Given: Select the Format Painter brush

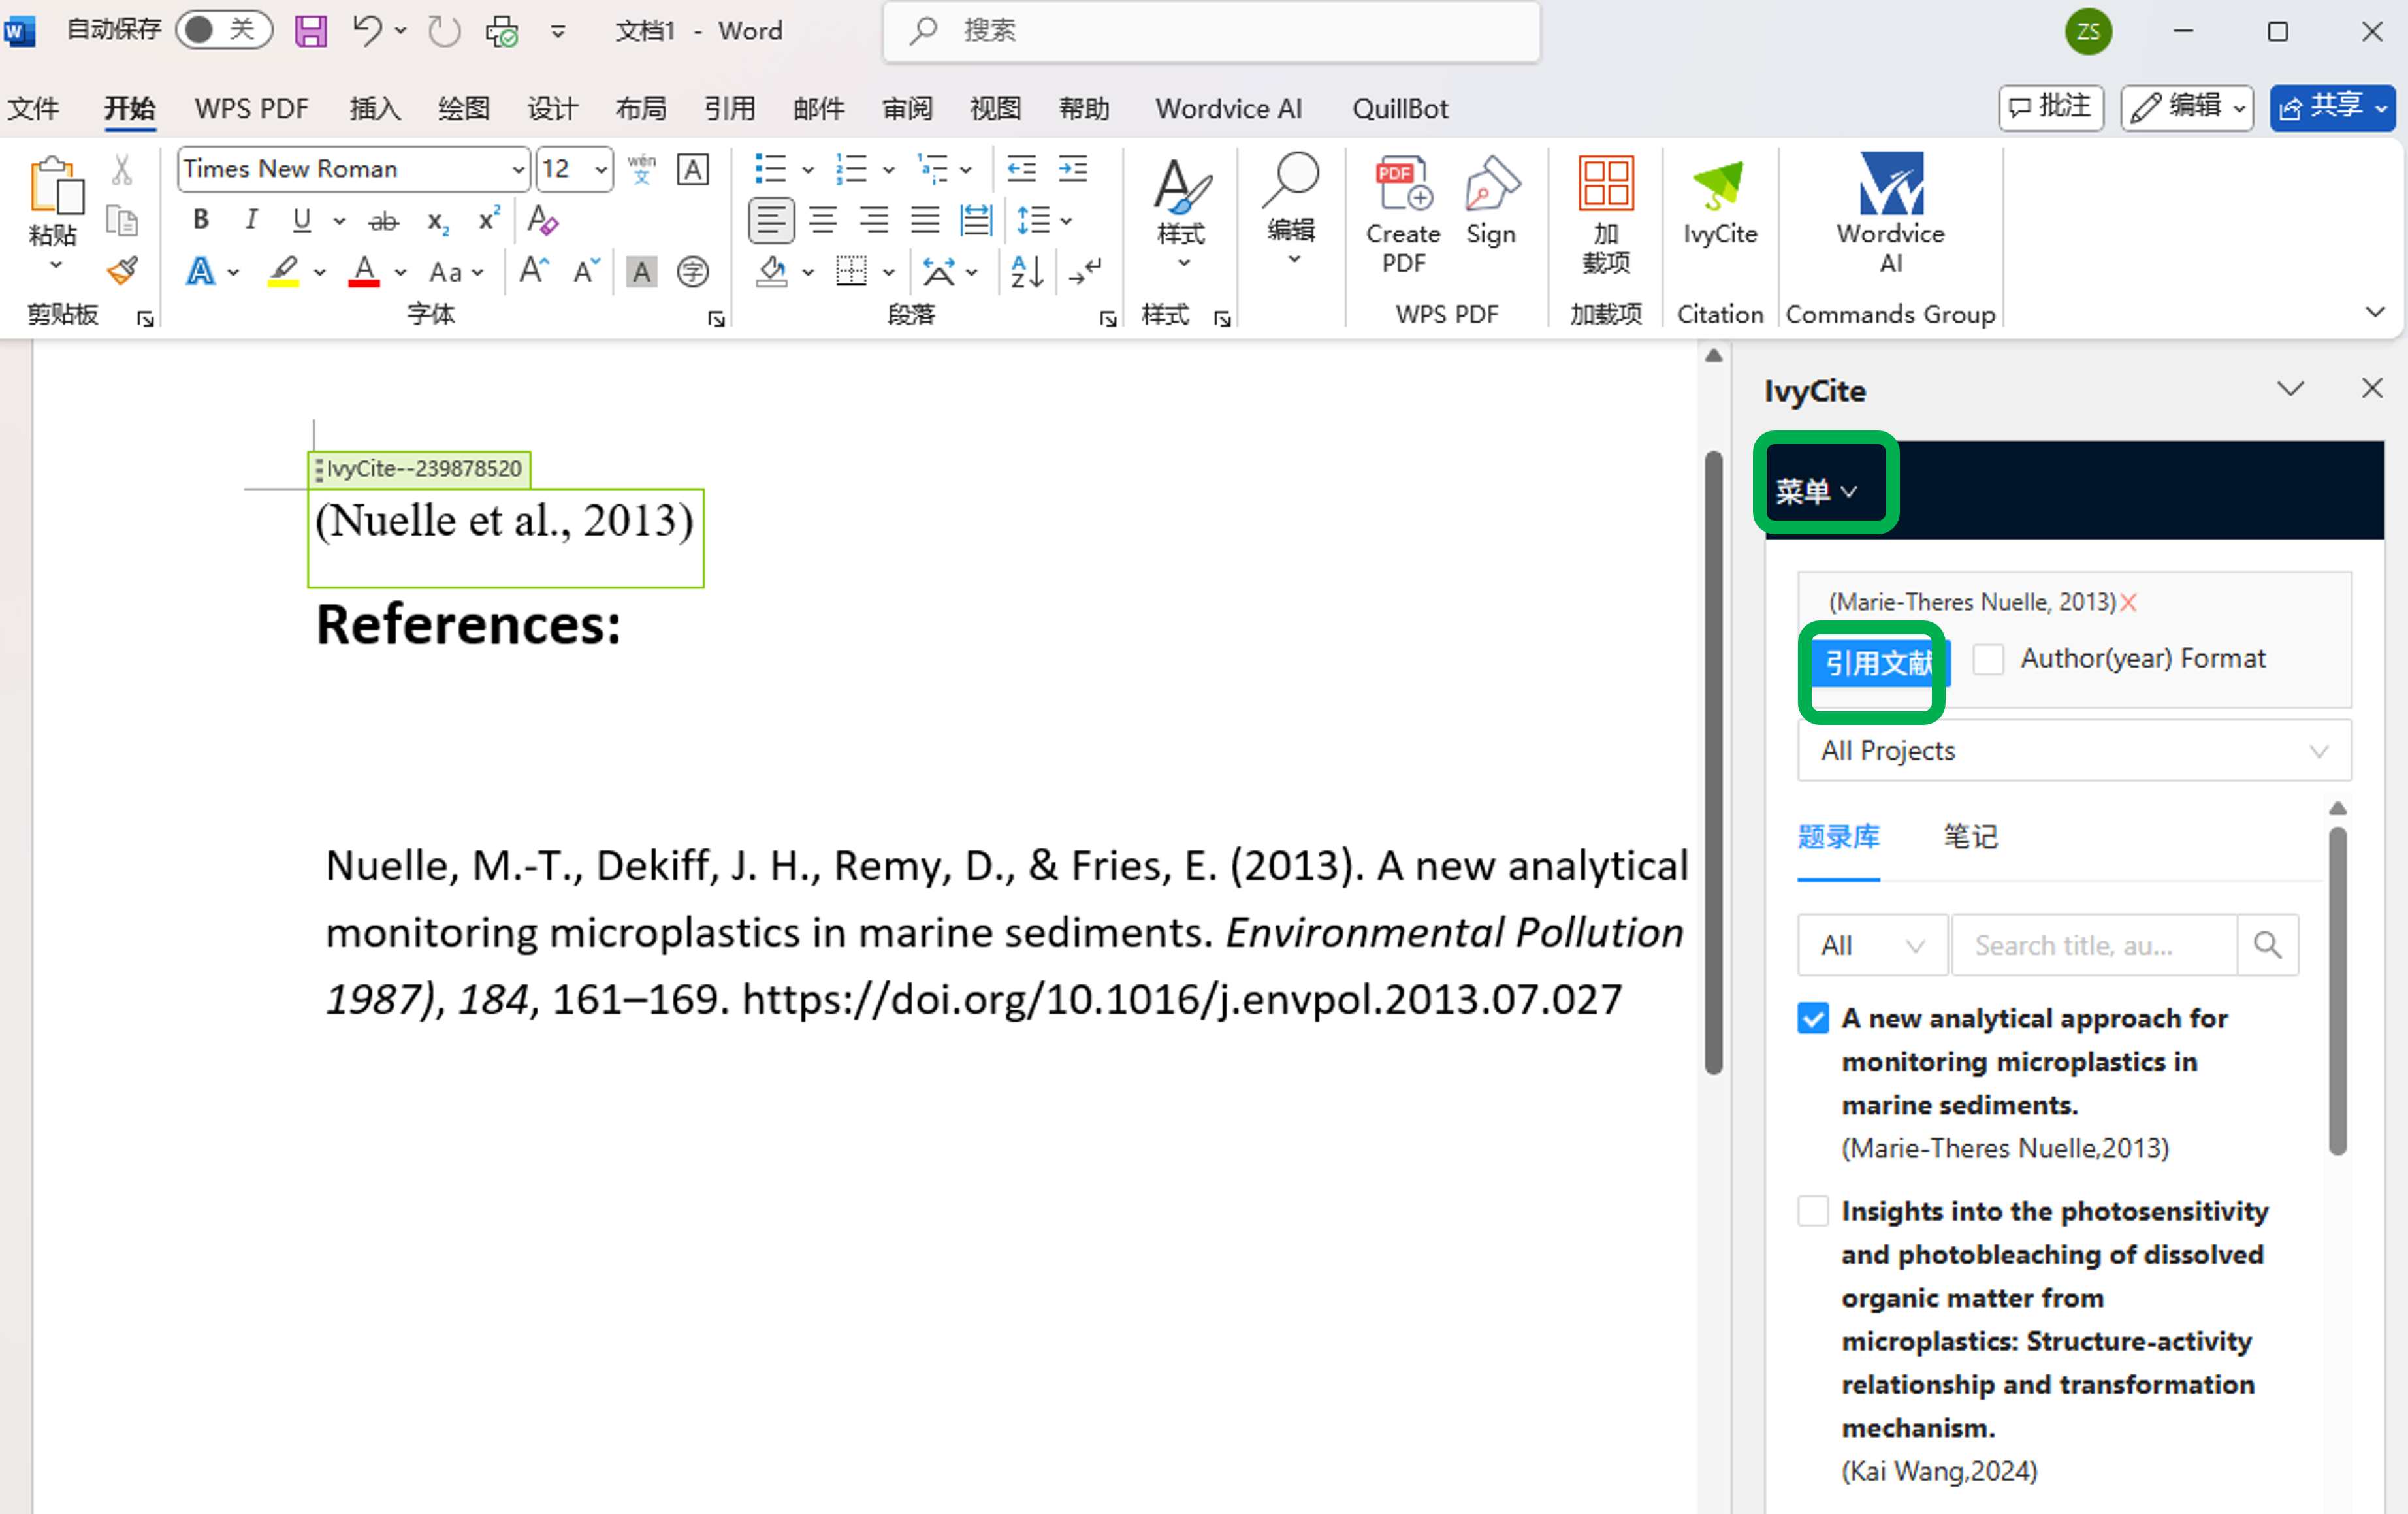Looking at the screenshot, I should tap(122, 271).
